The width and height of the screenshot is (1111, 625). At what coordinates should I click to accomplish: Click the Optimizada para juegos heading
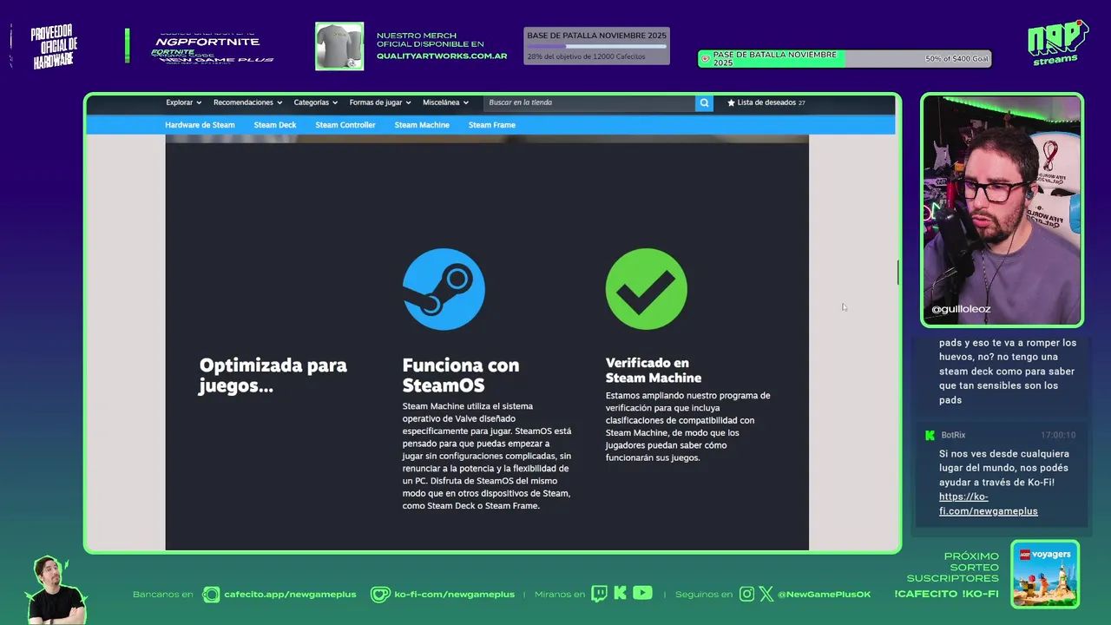(273, 375)
